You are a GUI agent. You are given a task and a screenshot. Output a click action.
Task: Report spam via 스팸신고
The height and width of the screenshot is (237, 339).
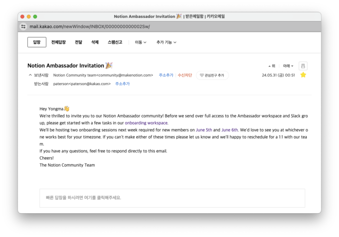pos(115,42)
